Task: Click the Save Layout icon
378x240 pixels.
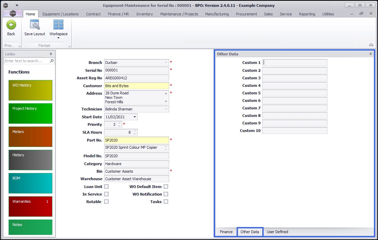Action: (35, 25)
